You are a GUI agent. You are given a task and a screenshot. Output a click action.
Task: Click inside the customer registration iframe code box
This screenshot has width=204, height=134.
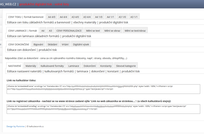[103, 109]
